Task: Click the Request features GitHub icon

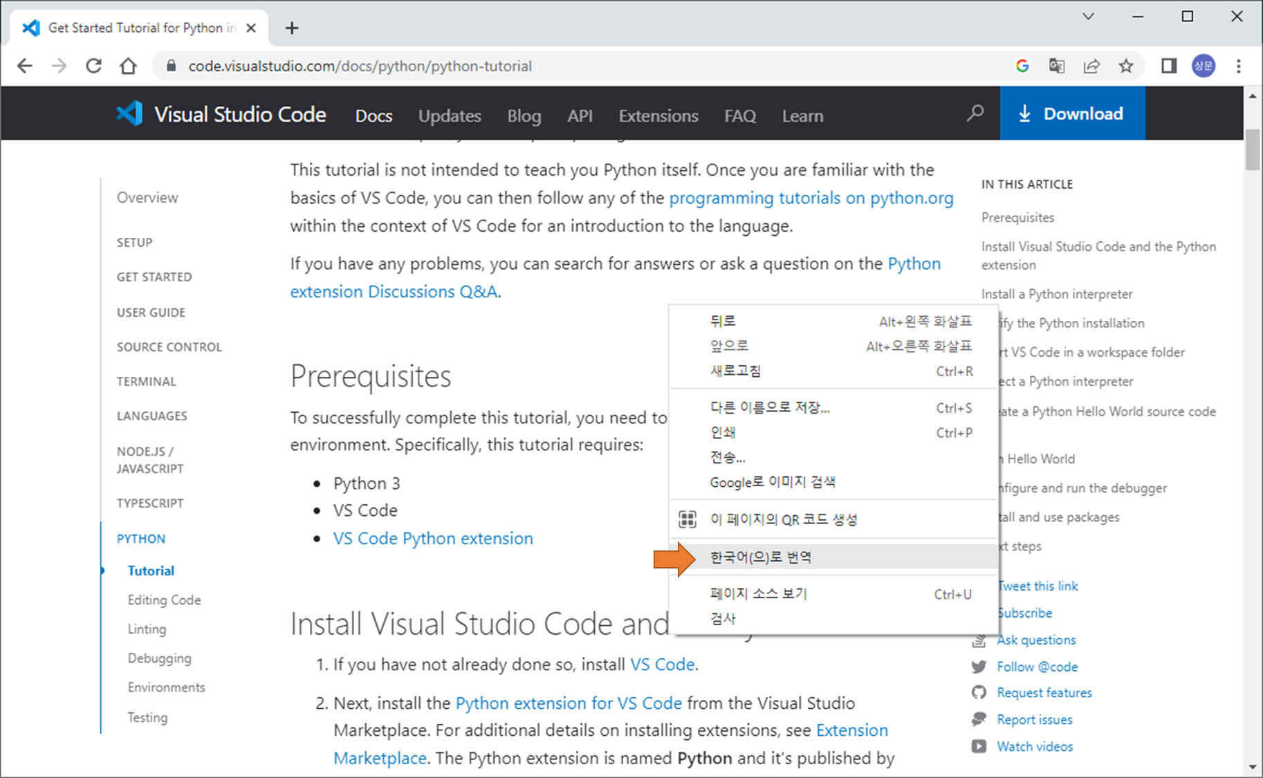Action: (979, 692)
